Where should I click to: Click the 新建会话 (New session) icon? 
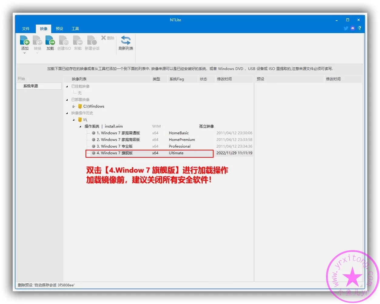[x=92, y=40]
